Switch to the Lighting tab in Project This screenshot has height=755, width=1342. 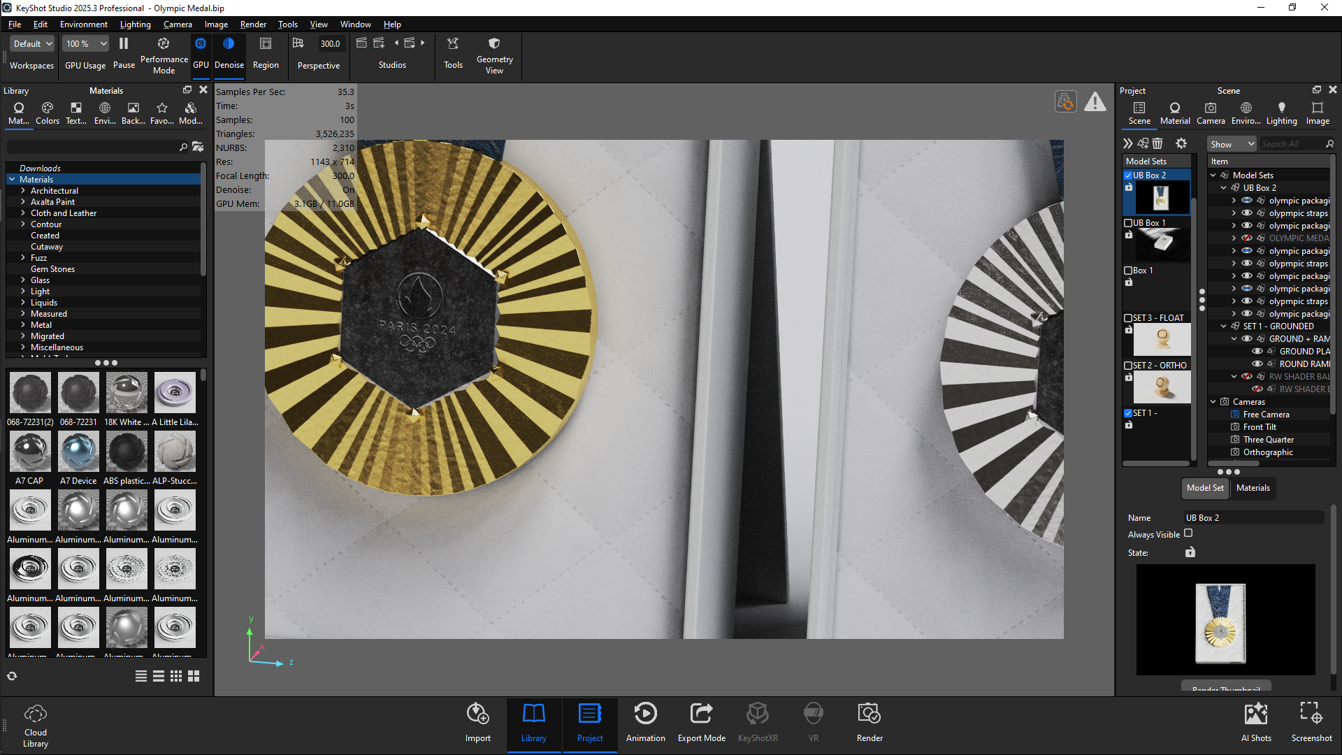pos(1281,112)
